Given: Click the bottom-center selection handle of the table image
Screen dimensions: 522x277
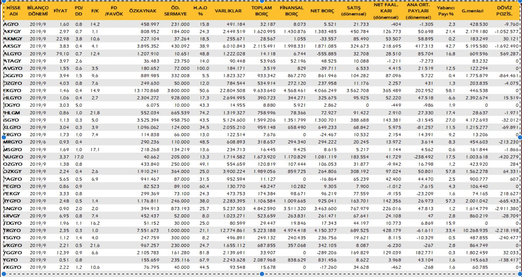Looking at the screenshot, I should pos(262,274).
